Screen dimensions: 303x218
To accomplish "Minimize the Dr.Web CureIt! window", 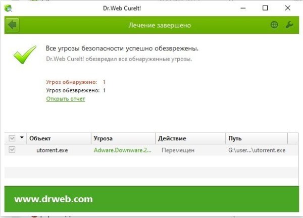I will pos(243,8).
